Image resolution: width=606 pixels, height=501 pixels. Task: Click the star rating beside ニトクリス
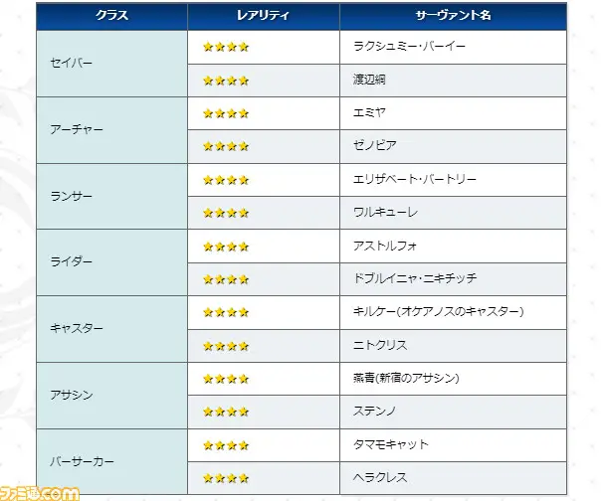(225, 346)
